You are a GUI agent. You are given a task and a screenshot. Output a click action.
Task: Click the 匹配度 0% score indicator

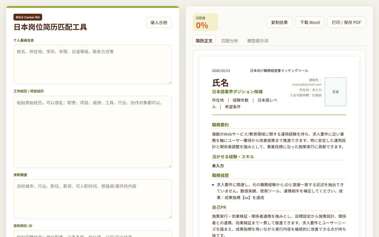(x=205, y=22)
